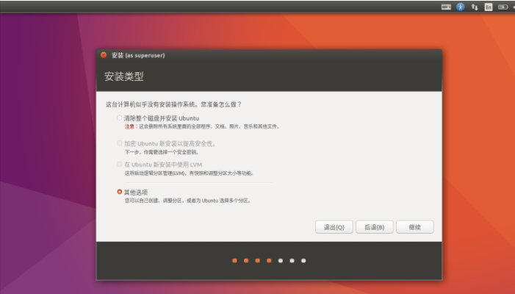This screenshot has height=294, width=515.
Task: Check 加密 Ubuntu 新安装以提高安全性 checkbox
Action: pyautogui.click(x=120, y=143)
